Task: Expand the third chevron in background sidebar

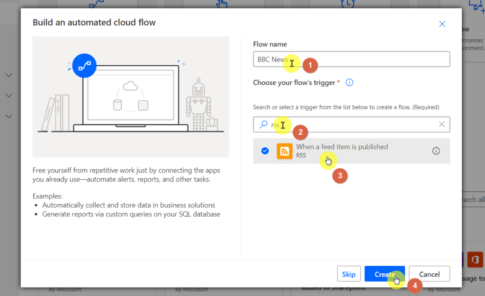Action: 9,116
